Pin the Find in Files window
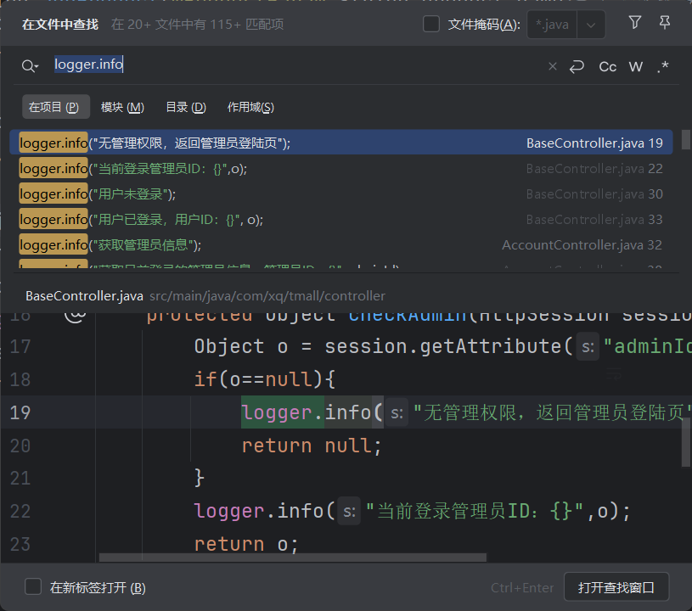692x611 pixels. 664,23
